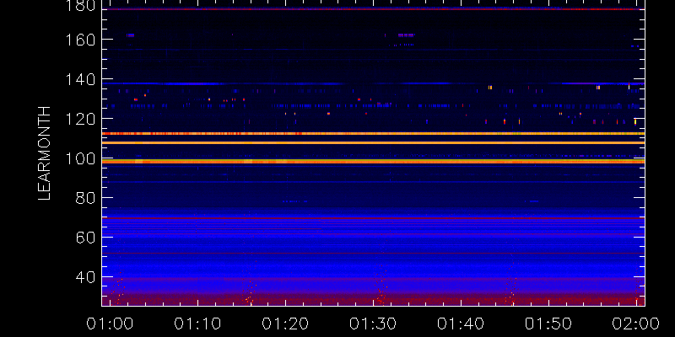Screen dimensions: 675x337
Task: Click the 80 frequency axis label
Action: pos(85,198)
